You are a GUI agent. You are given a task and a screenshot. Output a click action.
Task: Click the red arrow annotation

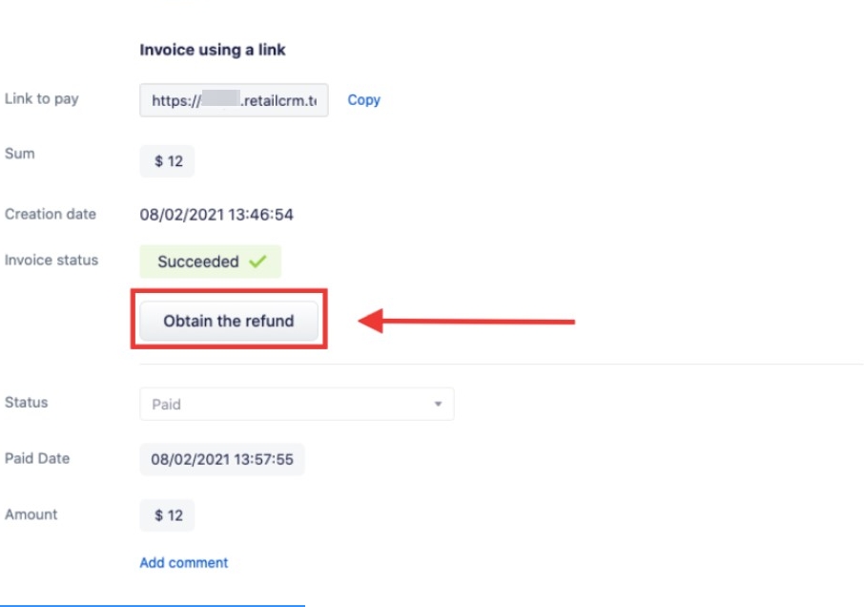pyautogui.click(x=466, y=321)
